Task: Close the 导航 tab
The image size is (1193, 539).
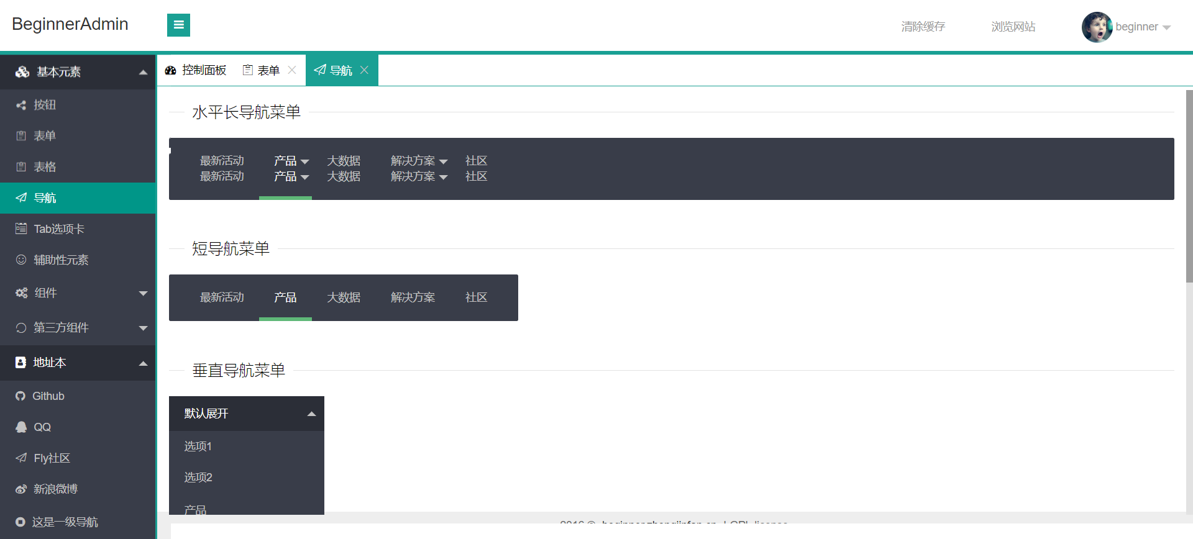Action: click(365, 70)
